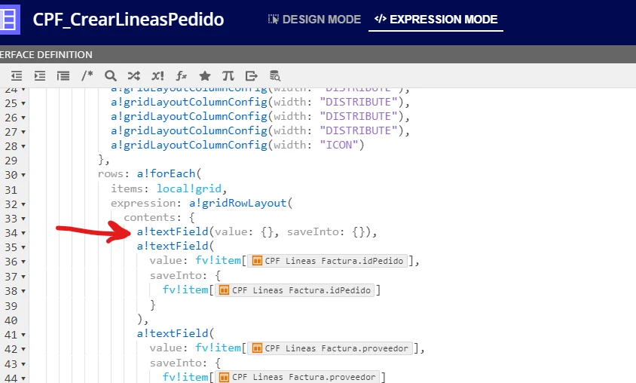The width and height of the screenshot is (636, 383).
Task: Click the CPF_CrearLineasPedido interface title
Action: (128, 20)
